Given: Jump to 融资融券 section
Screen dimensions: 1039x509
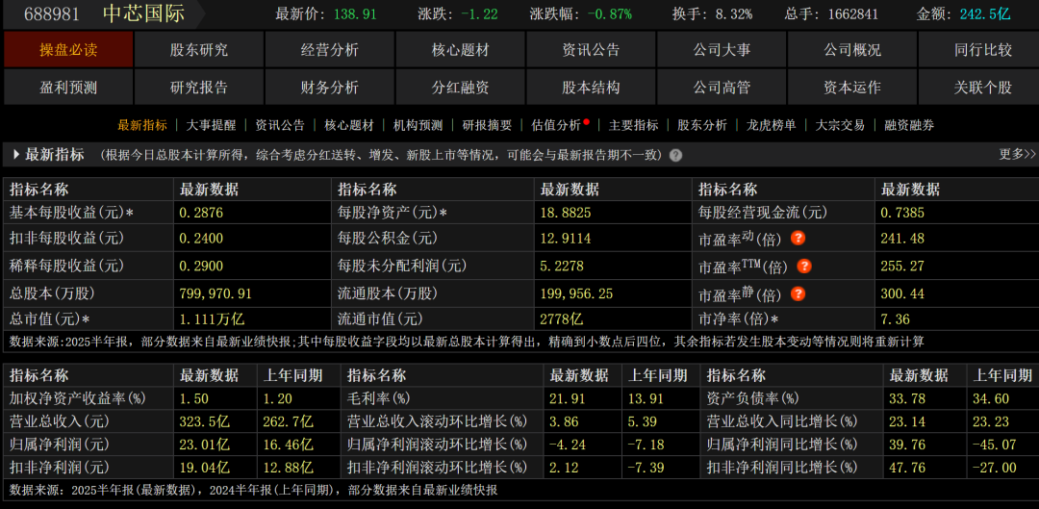Looking at the screenshot, I should pos(909,125).
